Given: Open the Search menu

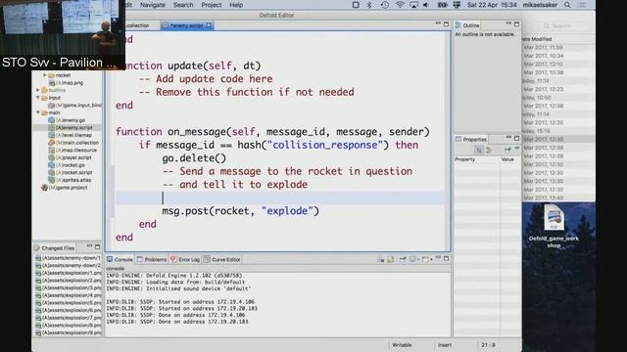Looking at the screenshot, I should coord(183,5).
